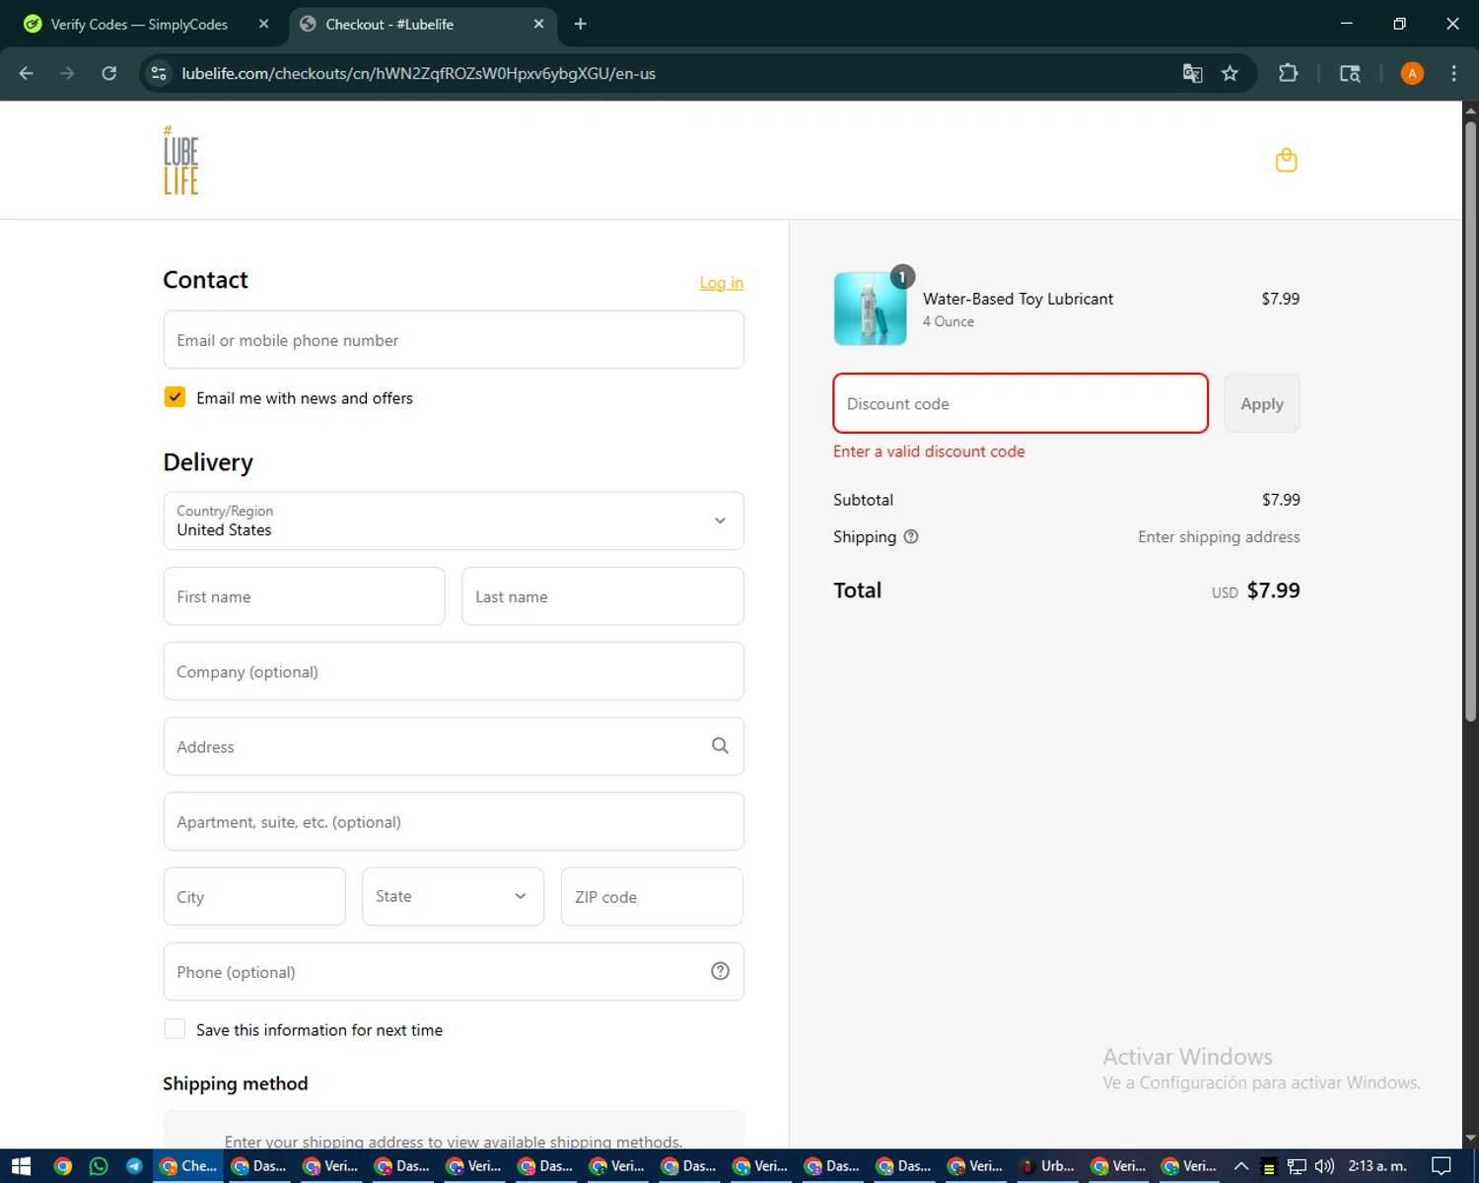Click the Apply discount button
1479x1183 pixels.
(1262, 403)
